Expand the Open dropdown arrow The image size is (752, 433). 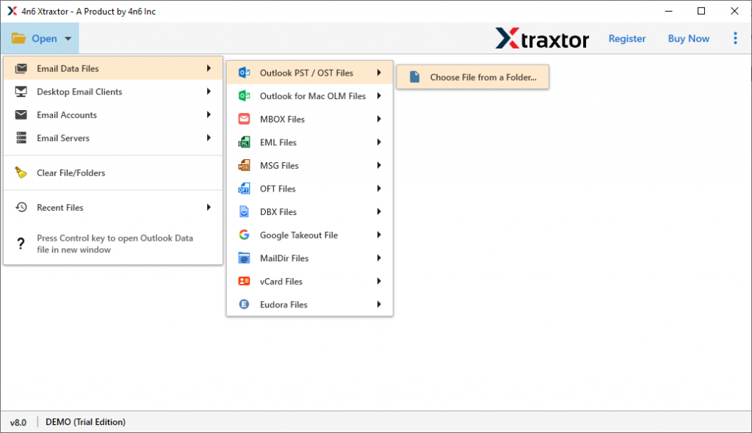pyautogui.click(x=68, y=38)
